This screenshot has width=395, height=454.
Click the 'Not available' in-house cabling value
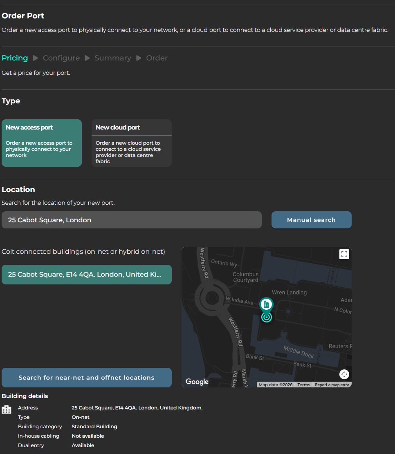[x=88, y=436]
